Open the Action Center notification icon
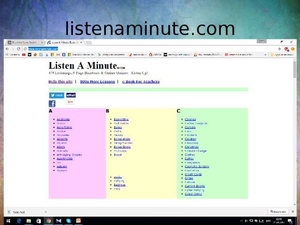The width and height of the screenshot is (300, 225). (x=290, y=221)
